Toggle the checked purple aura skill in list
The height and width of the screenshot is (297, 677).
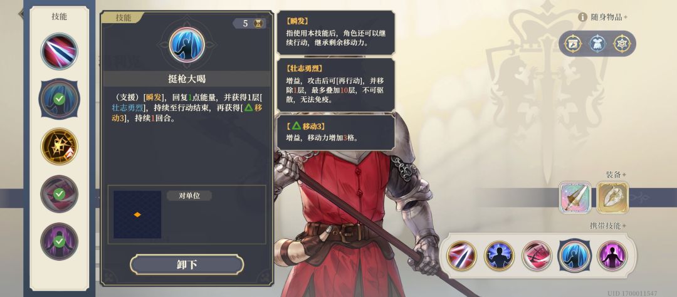click(59, 241)
